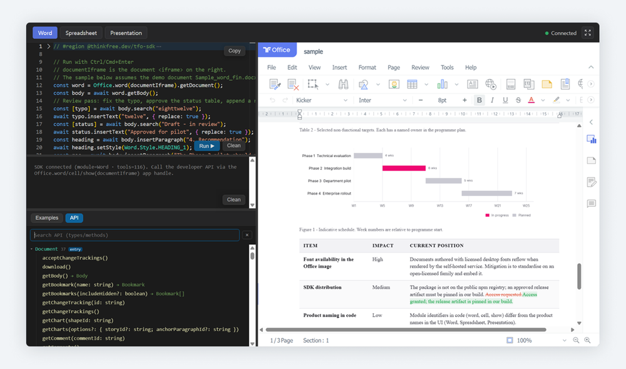The image size is (626, 369).
Task: Select the object selection tool icon
Action: point(313,85)
